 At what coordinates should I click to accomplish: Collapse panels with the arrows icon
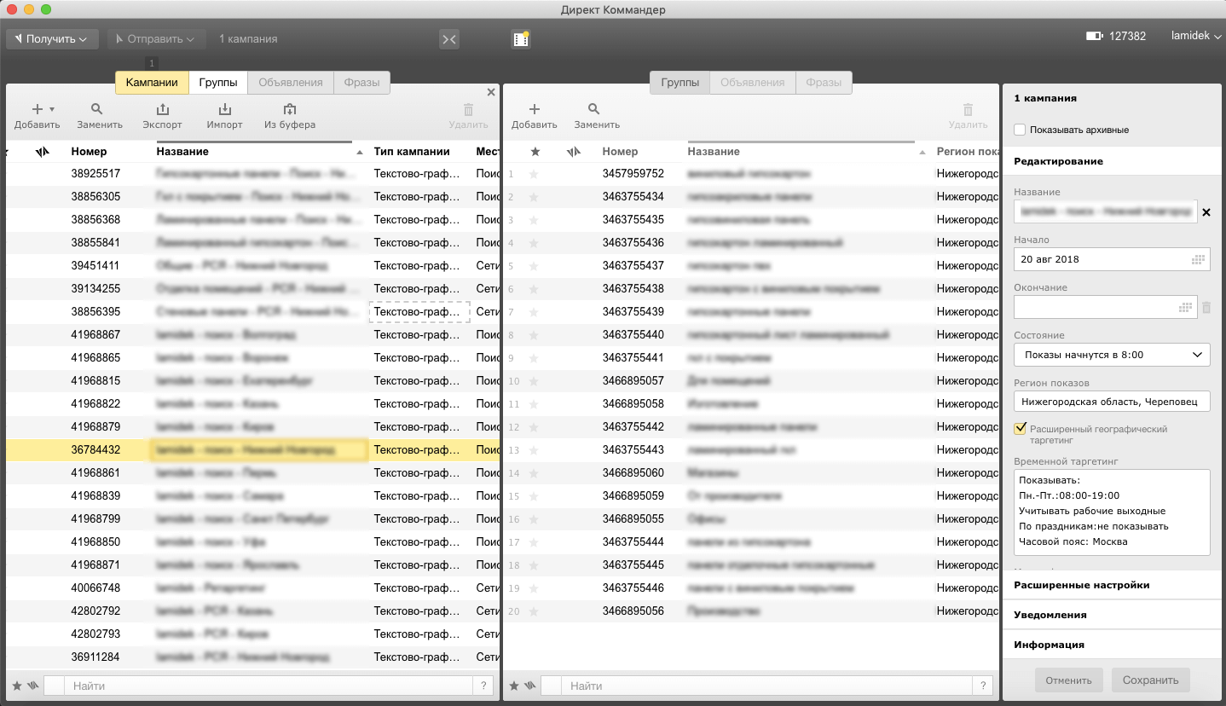(449, 38)
